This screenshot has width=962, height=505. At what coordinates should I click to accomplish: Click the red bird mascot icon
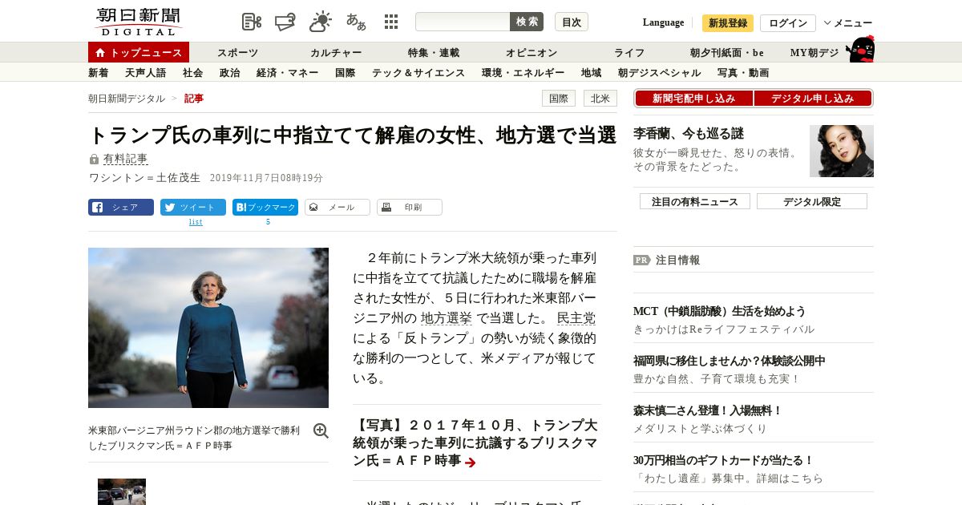[x=861, y=49]
